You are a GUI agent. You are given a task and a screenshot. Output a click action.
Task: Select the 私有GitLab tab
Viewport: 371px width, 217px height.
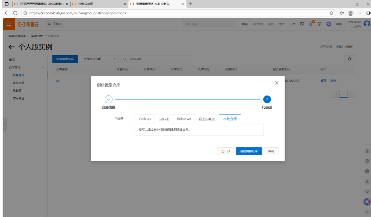click(207, 119)
